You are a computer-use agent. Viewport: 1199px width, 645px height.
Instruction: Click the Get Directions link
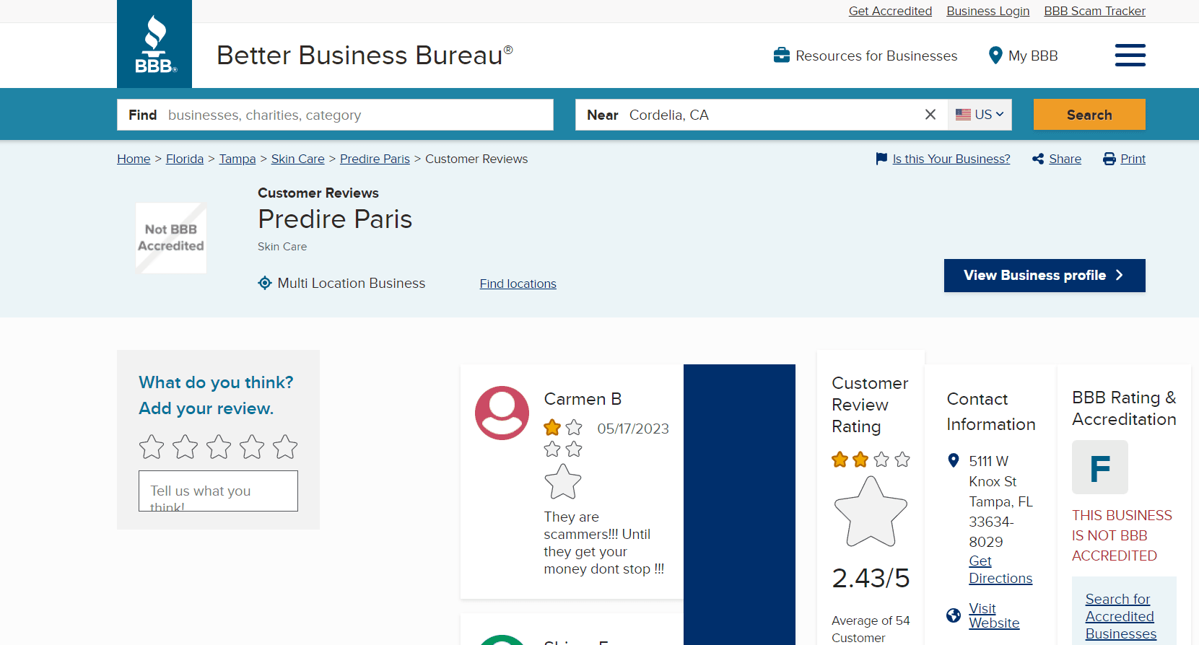(1000, 570)
